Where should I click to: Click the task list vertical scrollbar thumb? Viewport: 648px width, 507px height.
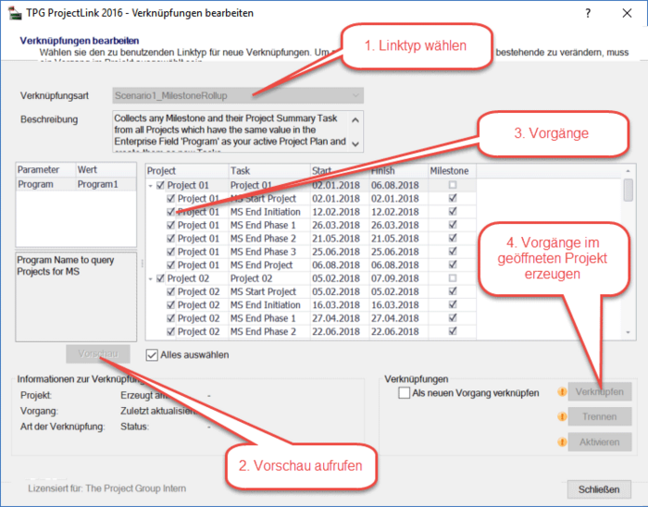(629, 190)
